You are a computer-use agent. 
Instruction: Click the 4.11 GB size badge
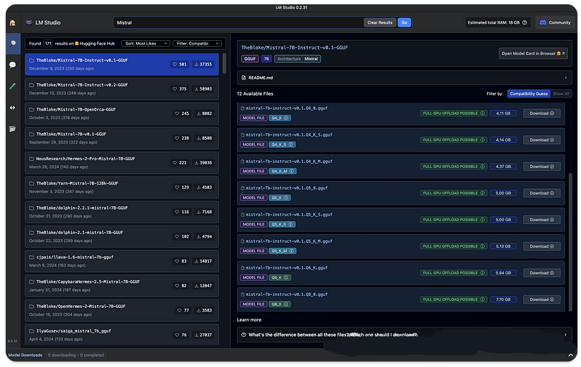coord(503,113)
